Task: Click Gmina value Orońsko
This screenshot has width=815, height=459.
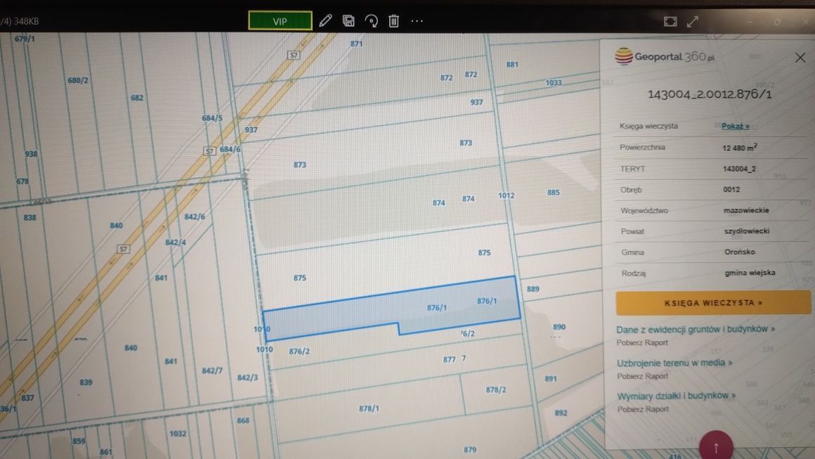Action: pos(740,252)
